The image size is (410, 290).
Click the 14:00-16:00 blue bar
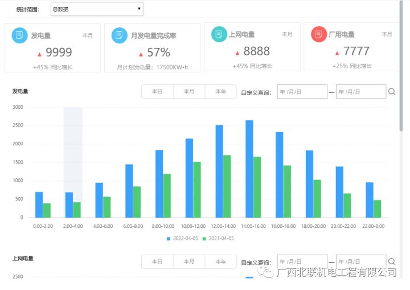pyautogui.click(x=249, y=169)
